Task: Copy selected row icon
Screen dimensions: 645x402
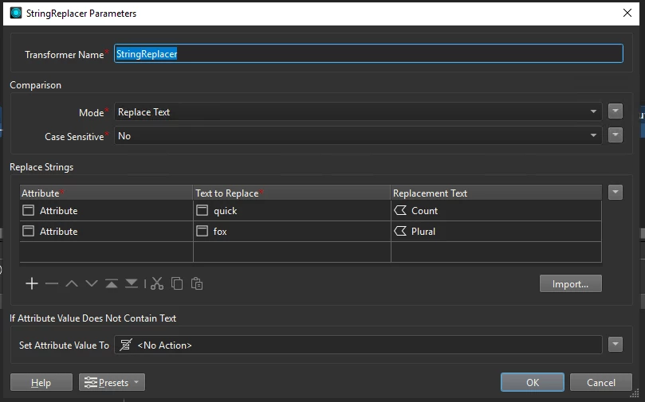Action: click(177, 283)
